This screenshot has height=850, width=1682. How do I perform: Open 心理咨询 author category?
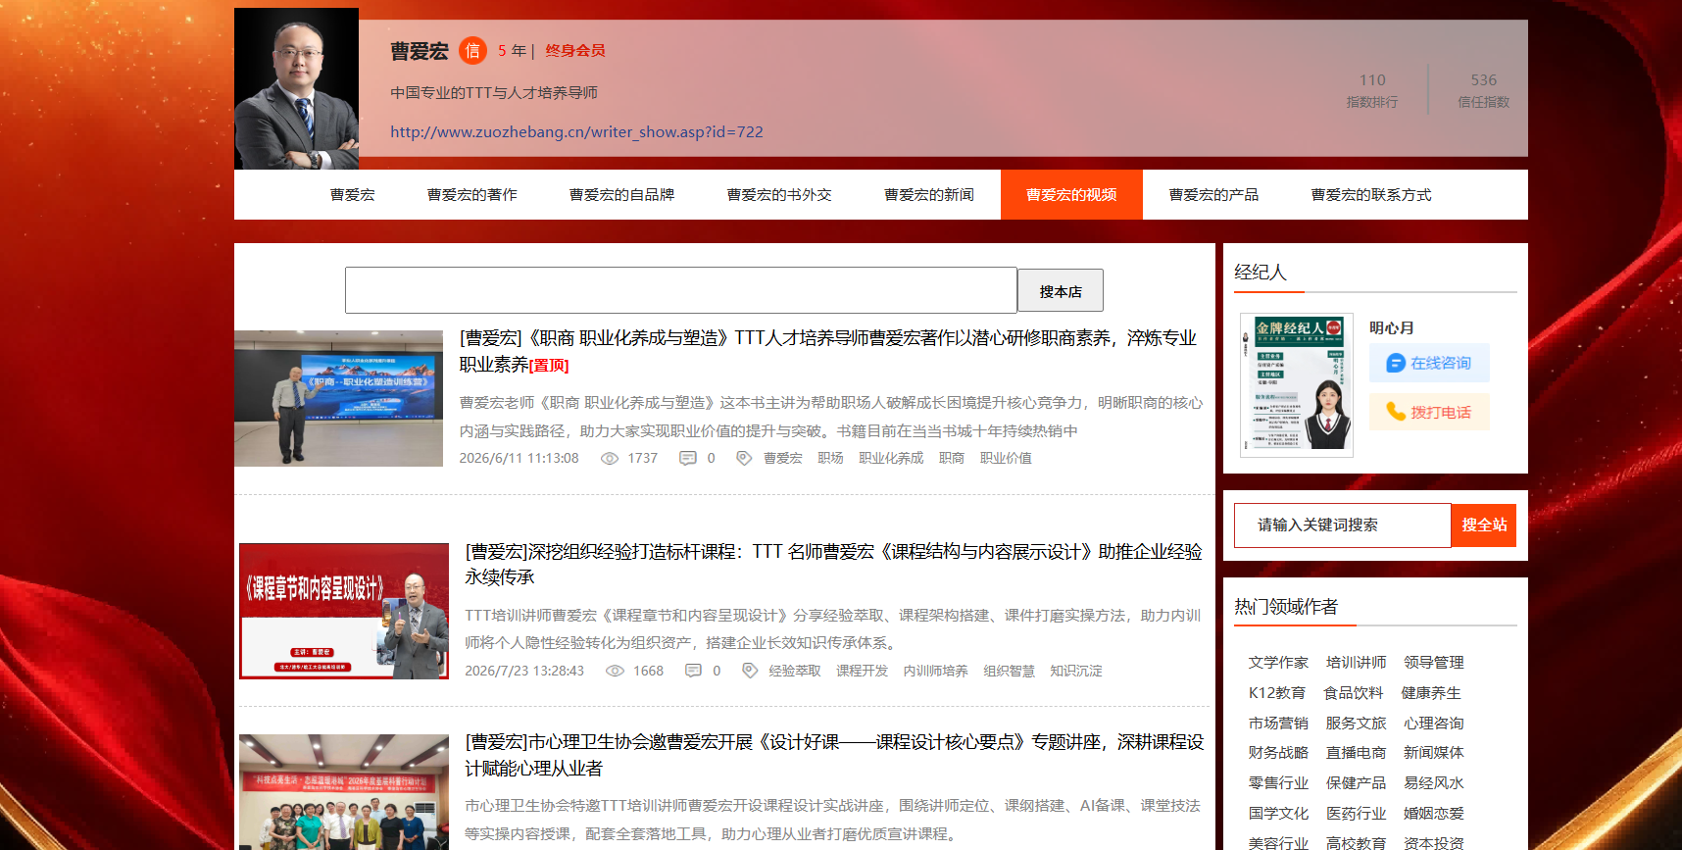(1433, 724)
